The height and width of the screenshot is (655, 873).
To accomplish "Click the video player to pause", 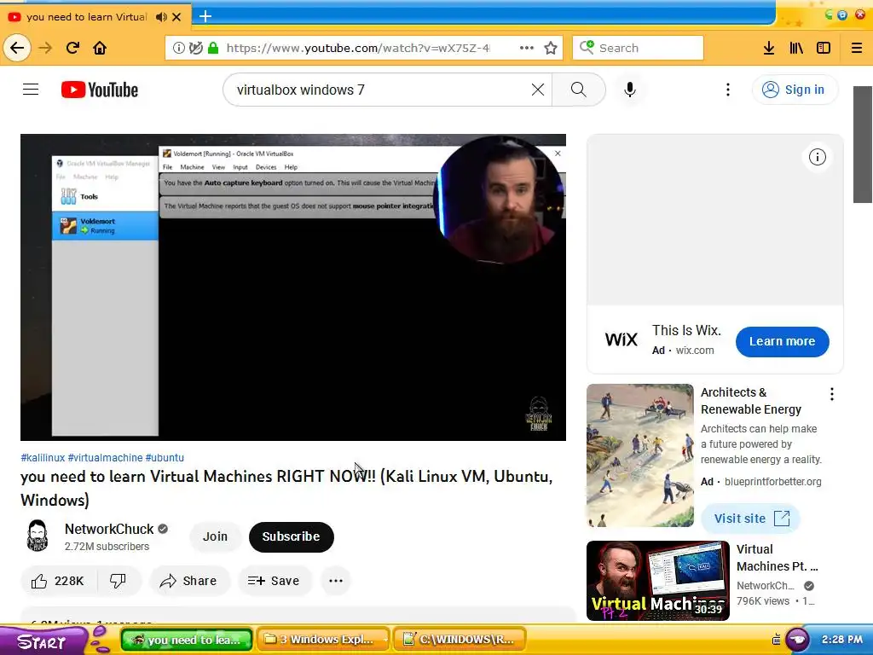I will pyautogui.click(x=293, y=287).
